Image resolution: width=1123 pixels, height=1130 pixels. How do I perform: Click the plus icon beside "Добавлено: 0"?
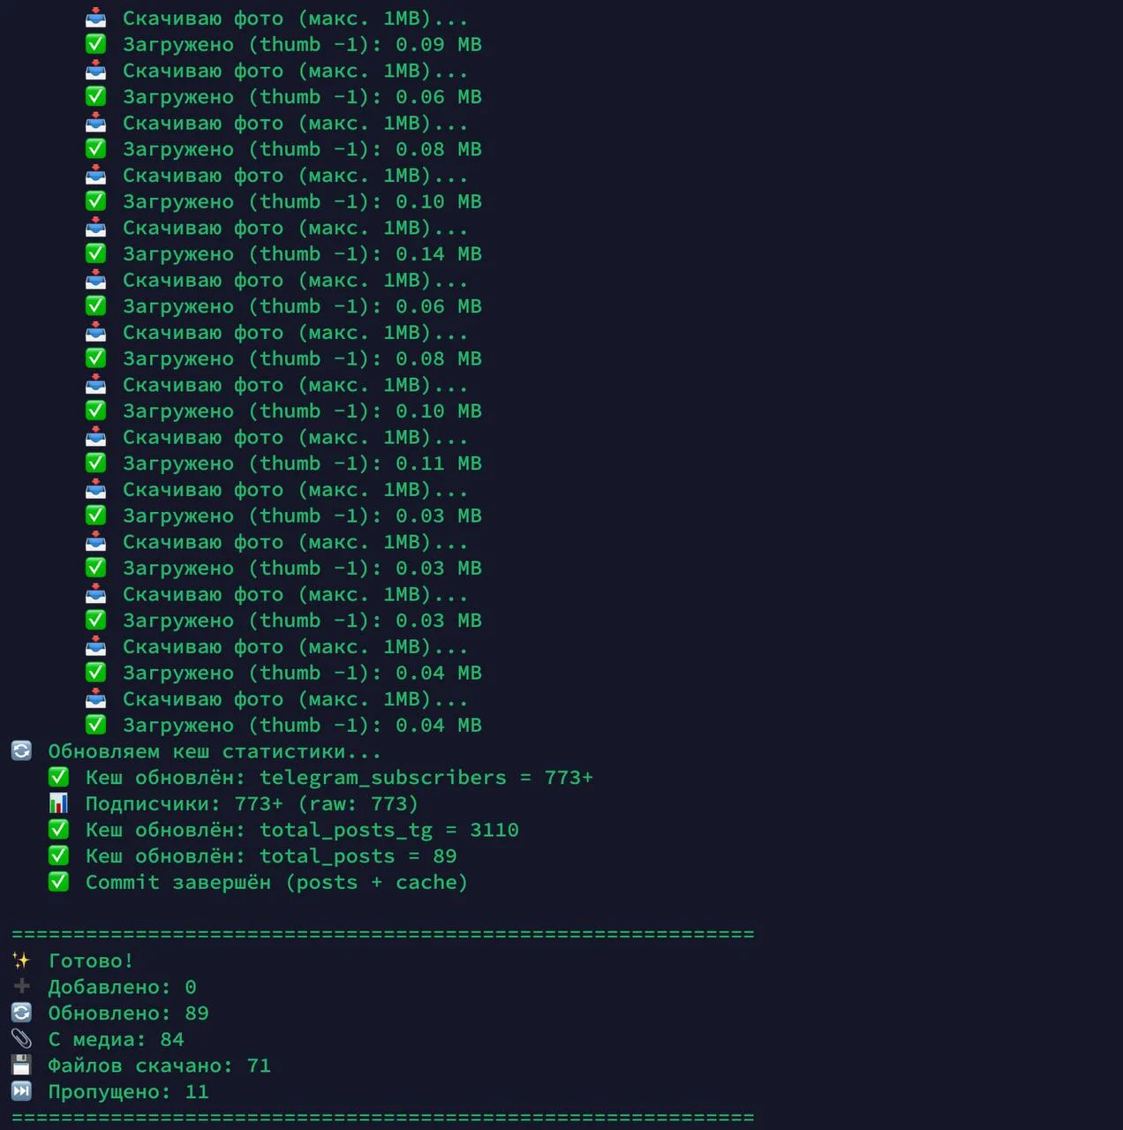click(21, 986)
